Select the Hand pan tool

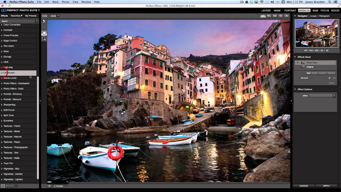click(x=44, y=33)
